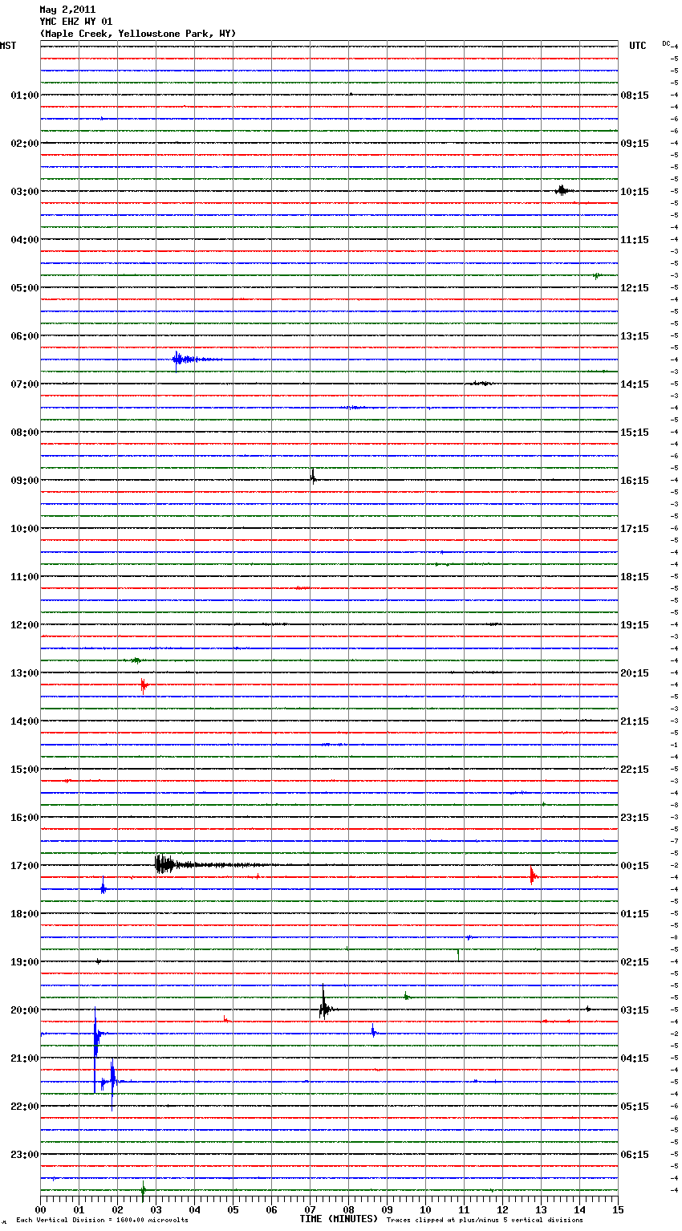This screenshot has width=682, height=1231.
Task: Click the DC column header at top right
Action: click(666, 43)
